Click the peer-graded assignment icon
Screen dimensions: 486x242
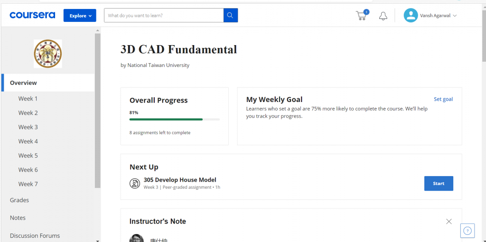coord(135,183)
